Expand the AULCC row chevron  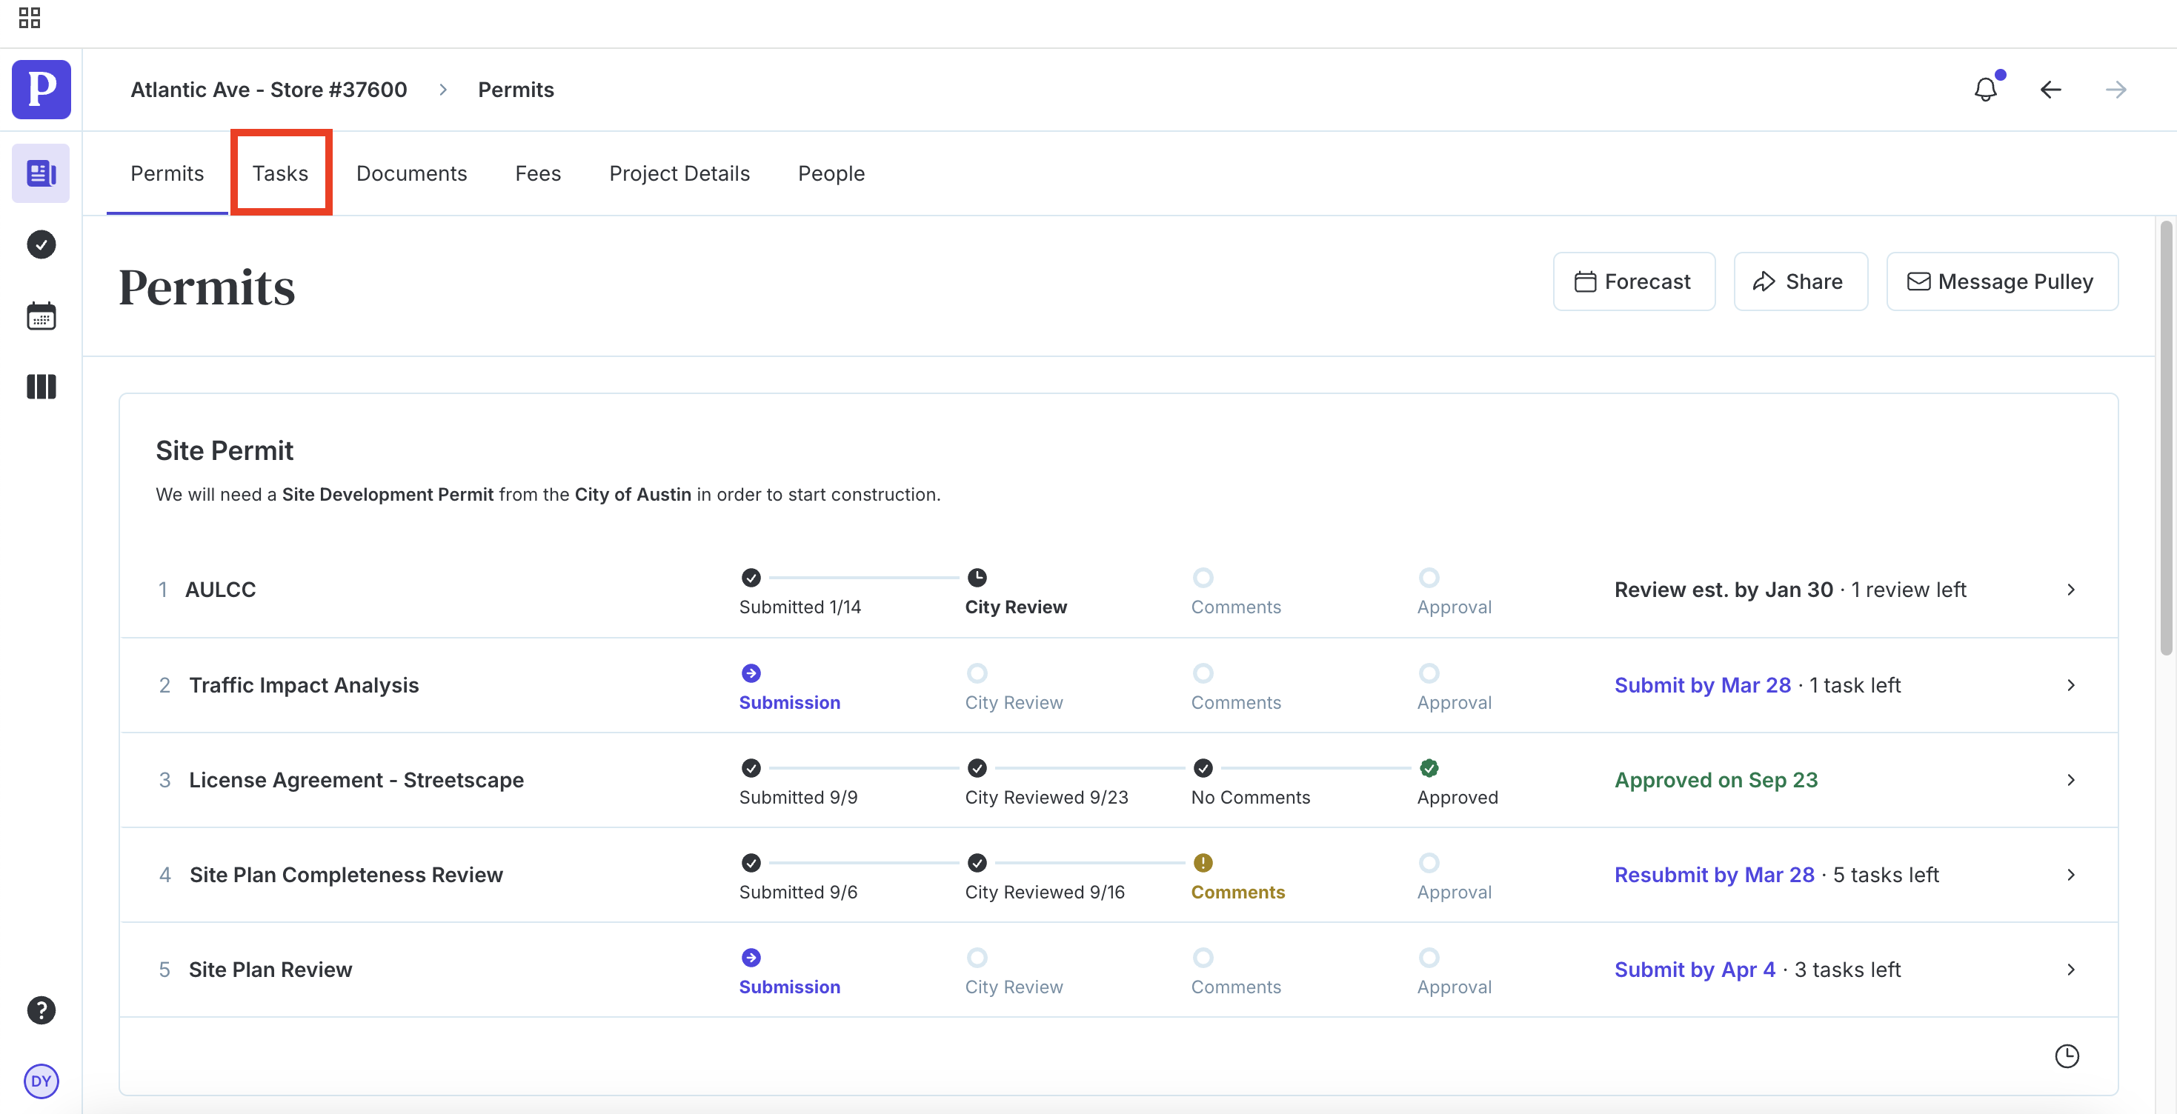point(2070,590)
